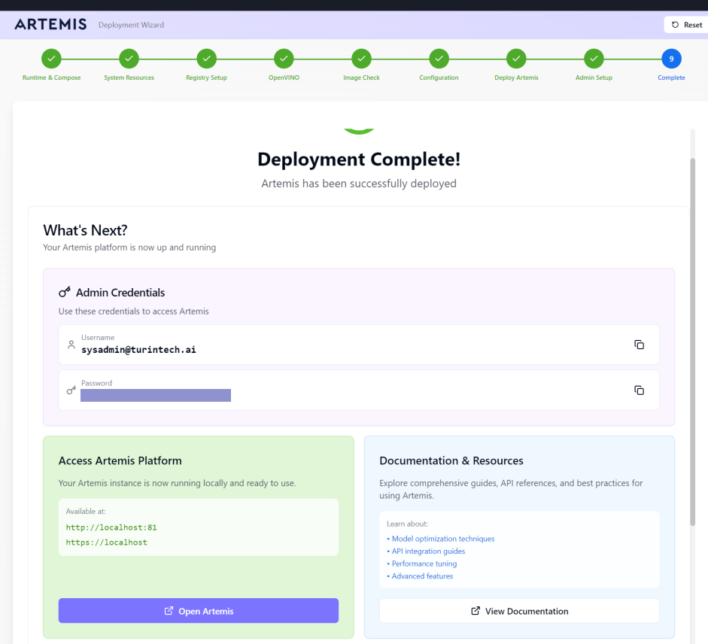Open Artemis platform button
Screen dimensions: 708x644
[x=199, y=611]
